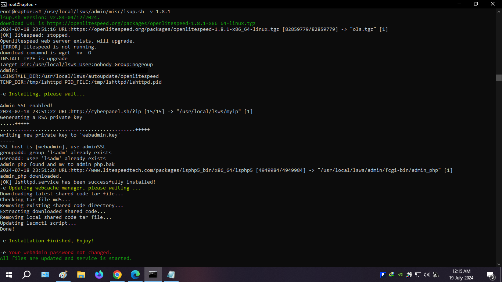The height and width of the screenshot is (282, 502).
Task: Minimize the root@raptor terminal window
Action: point(459,4)
